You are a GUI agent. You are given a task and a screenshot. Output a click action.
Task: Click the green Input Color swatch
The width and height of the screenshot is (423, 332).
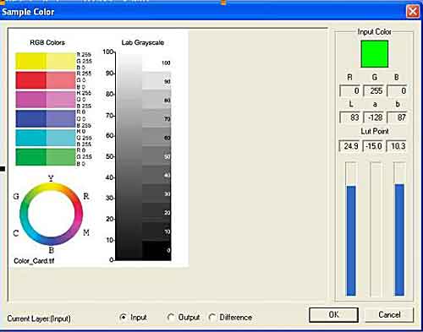(375, 54)
